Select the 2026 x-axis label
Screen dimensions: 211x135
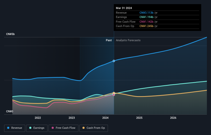pos(173,118)
